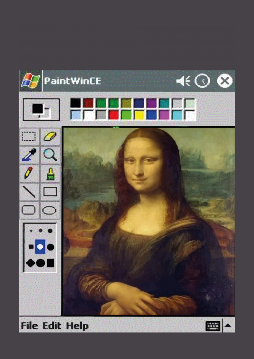Open the Edit menu
The height and width of the screenshot is (359, 254).
[x=52, y=326]
